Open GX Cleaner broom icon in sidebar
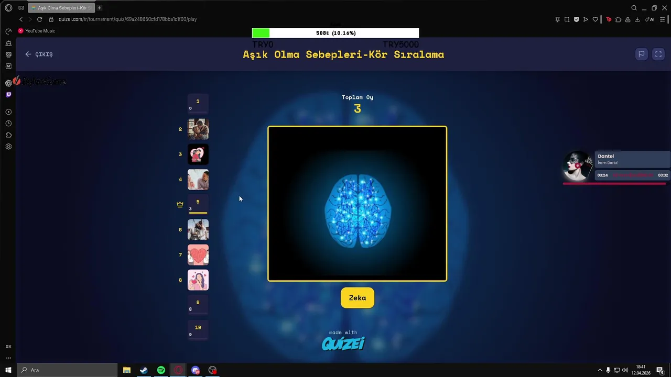 (x=8, y=43)
